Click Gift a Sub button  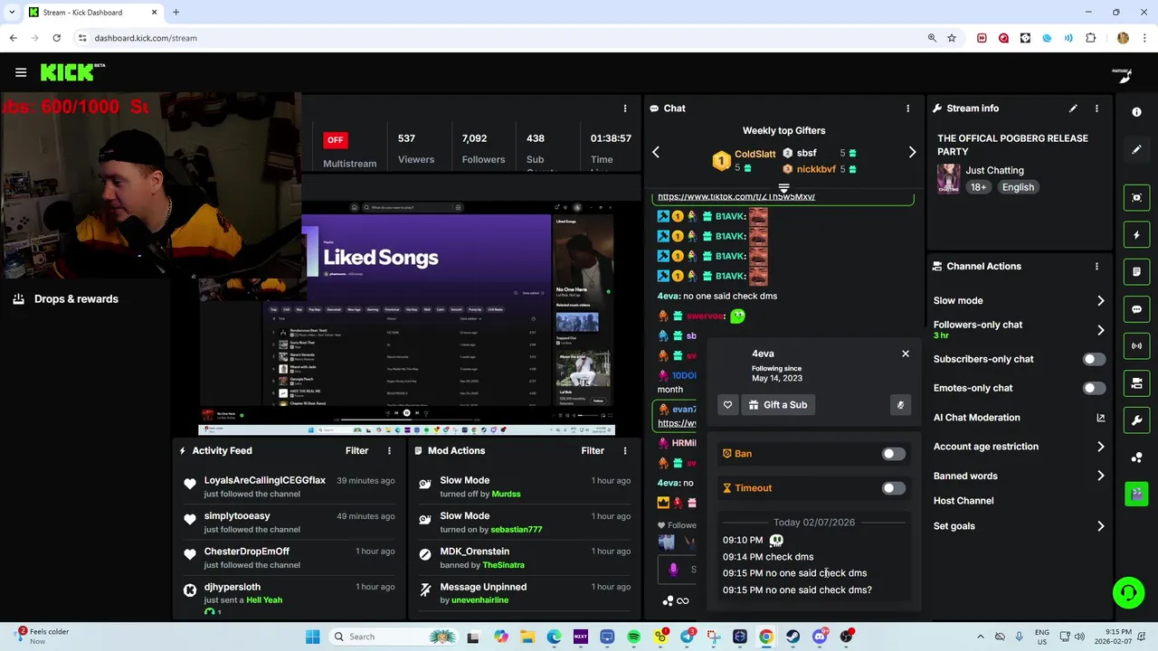(x=777, y=405)
